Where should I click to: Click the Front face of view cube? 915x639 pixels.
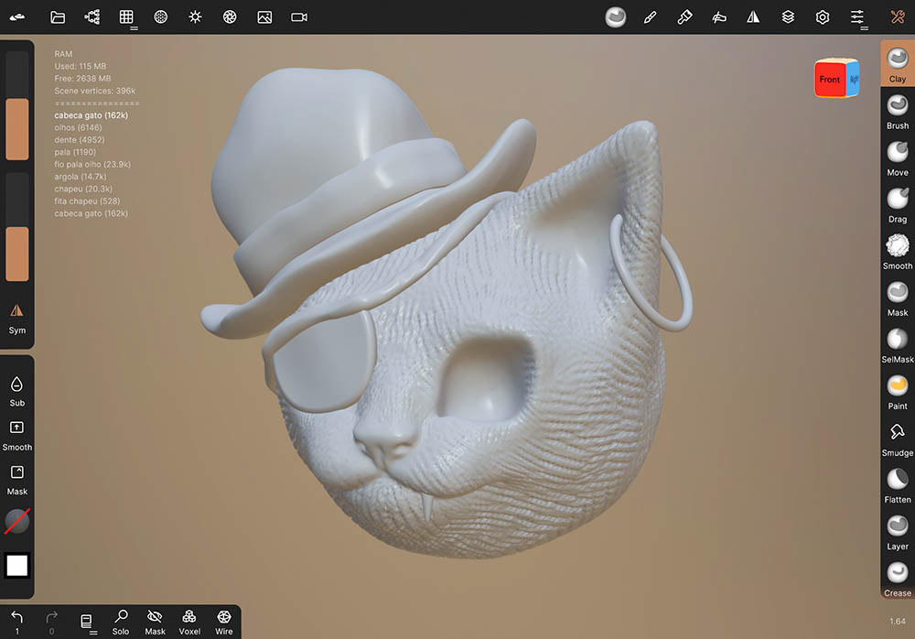829,79
